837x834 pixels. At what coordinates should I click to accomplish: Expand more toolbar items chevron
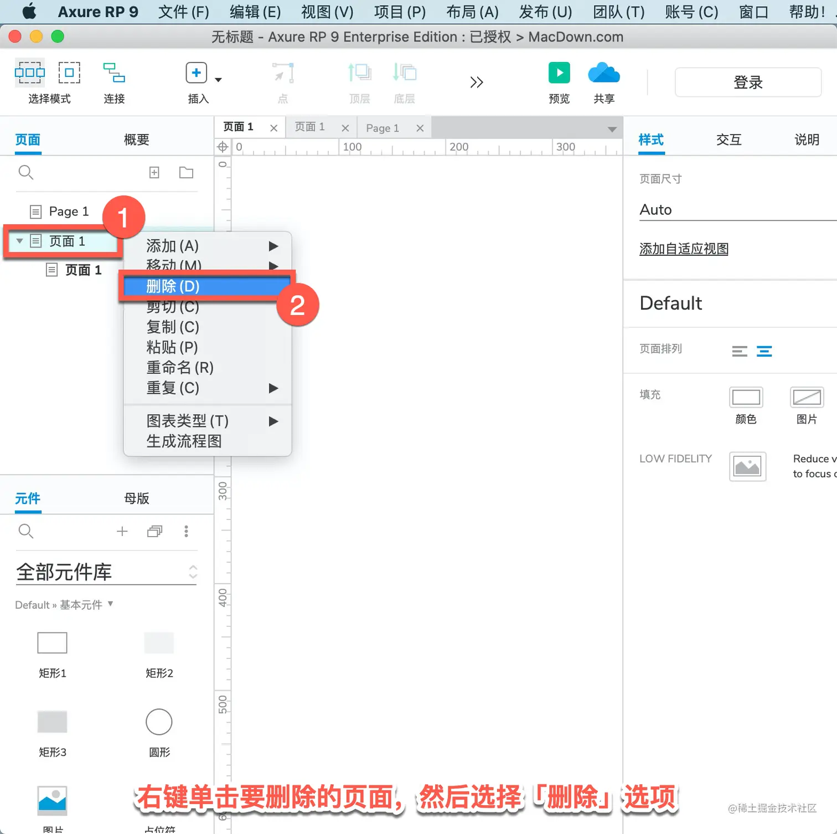pyautogui.click(x=476, y=83)
